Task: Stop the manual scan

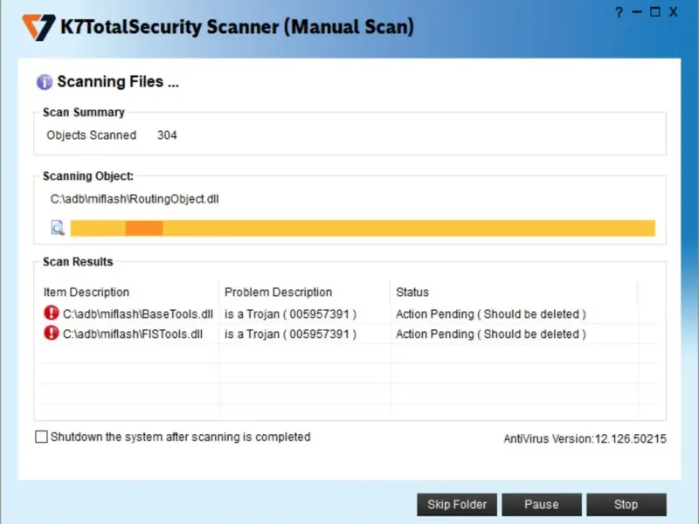Action: tap(626, 505)
